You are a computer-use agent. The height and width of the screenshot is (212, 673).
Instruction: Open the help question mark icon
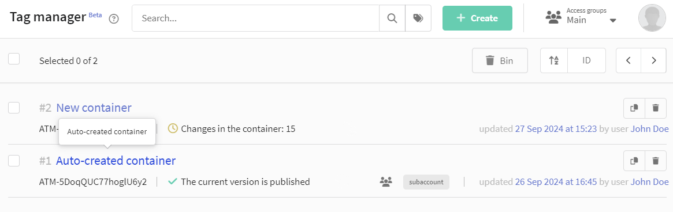point(114,19)
